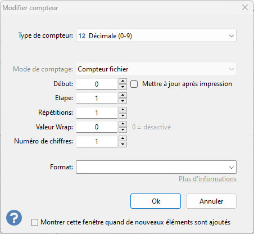
Task: Decrease the Début value with down arrow
Action: [x=123, y=87]
